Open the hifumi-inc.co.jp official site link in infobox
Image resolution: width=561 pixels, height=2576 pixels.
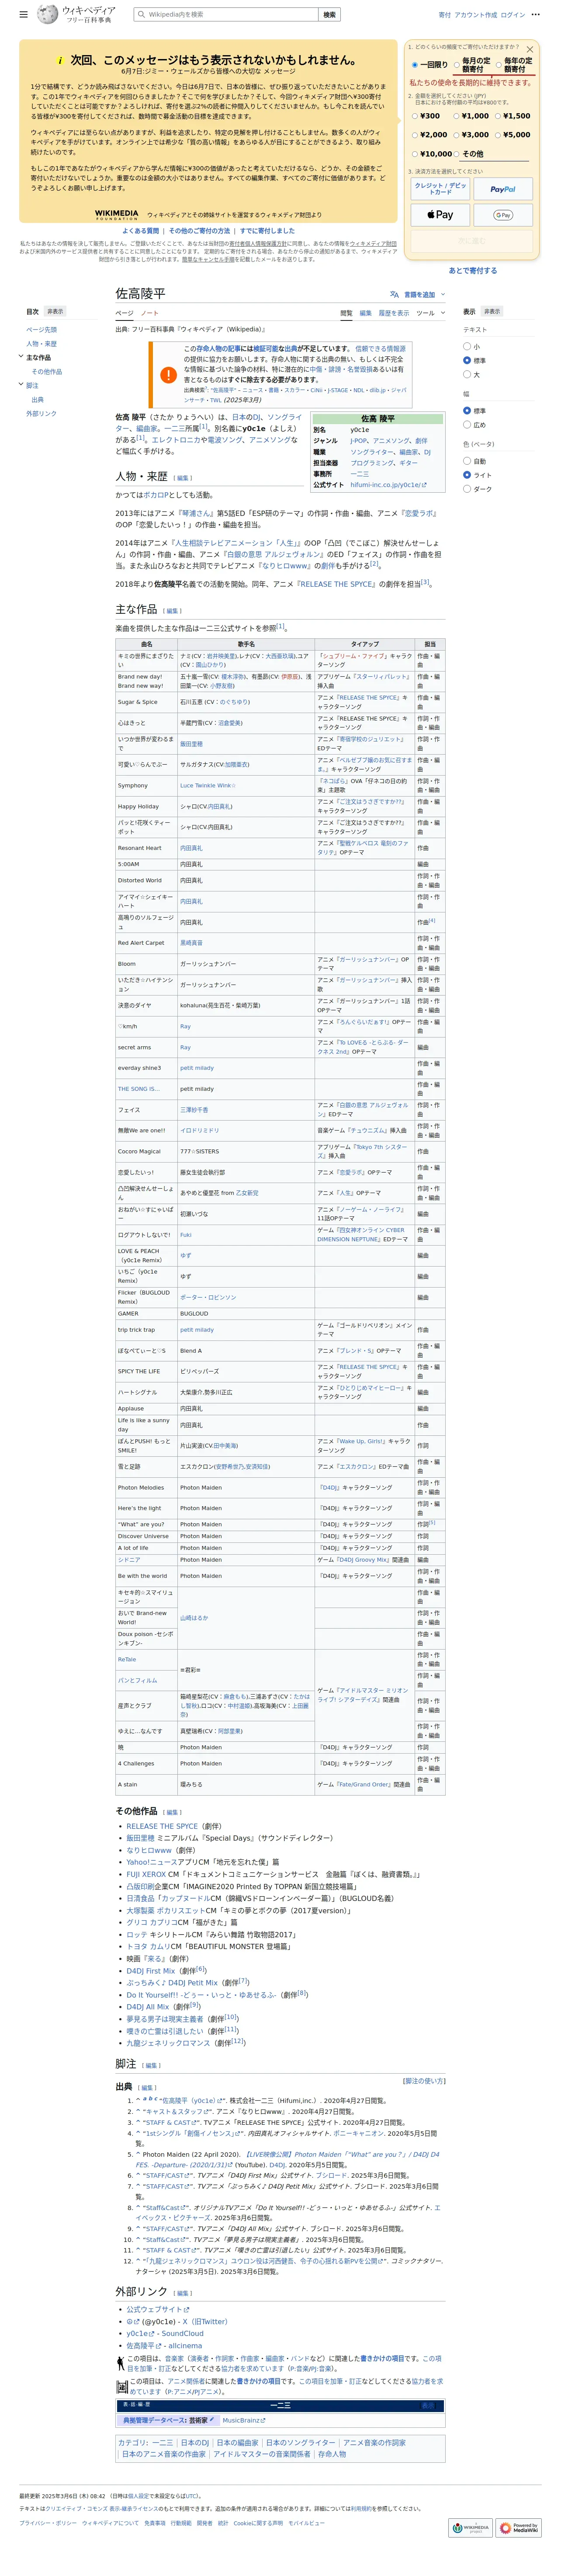(388, 485)
